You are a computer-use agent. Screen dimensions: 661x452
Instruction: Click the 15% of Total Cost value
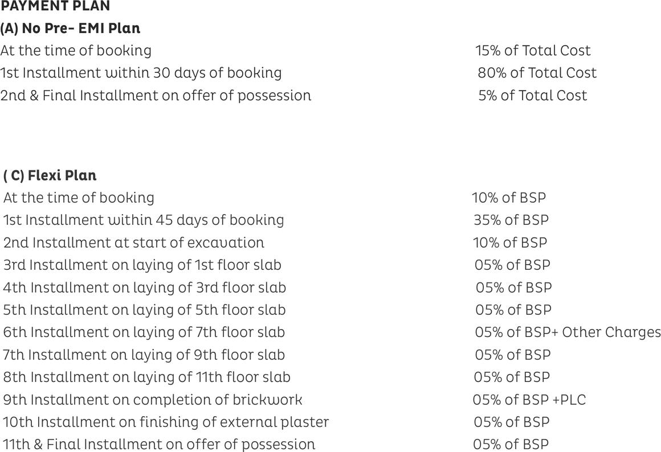click(533, 51)
